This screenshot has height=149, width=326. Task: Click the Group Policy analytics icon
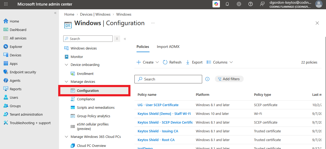pos(73,116)
